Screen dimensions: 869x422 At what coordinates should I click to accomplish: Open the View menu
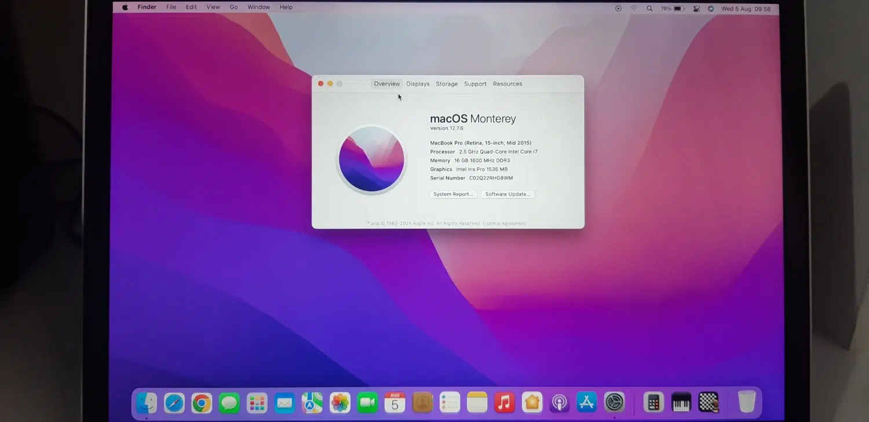[213, 8]
